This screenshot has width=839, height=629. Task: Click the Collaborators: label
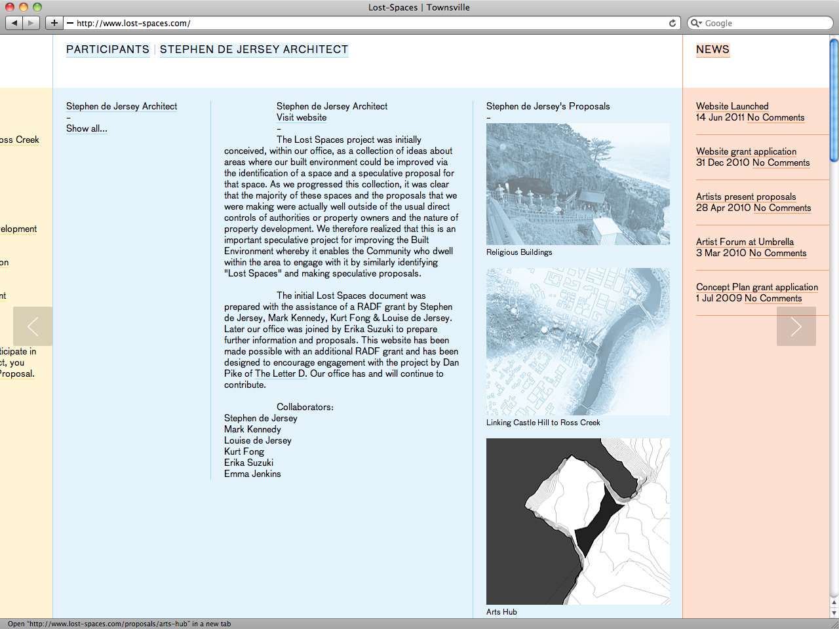coord(305,407)
